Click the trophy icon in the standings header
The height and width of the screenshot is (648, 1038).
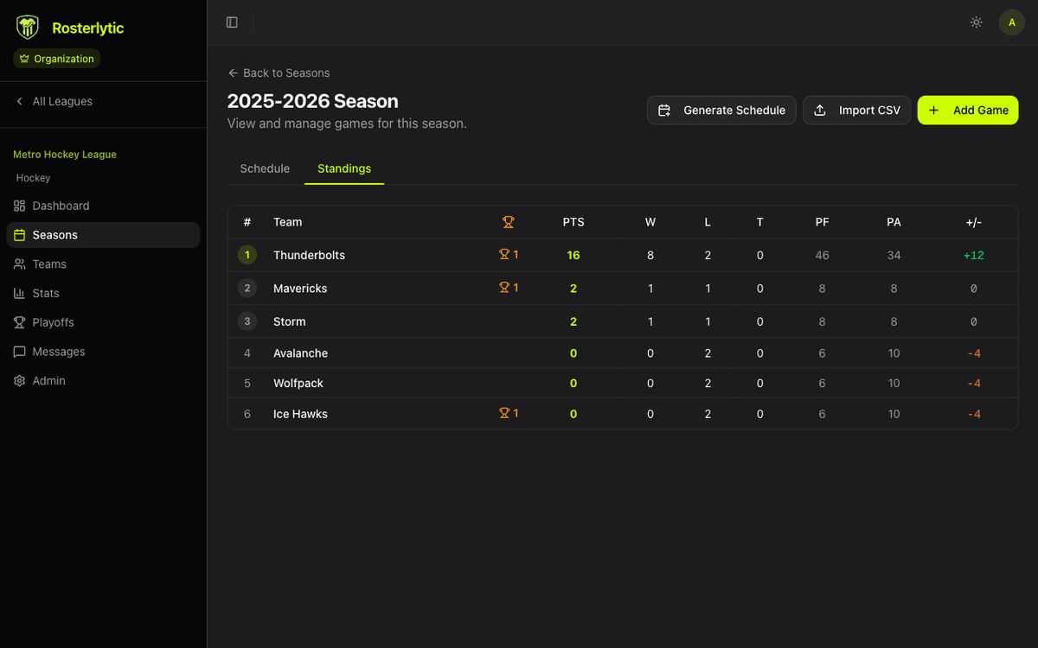coord(509,222)
